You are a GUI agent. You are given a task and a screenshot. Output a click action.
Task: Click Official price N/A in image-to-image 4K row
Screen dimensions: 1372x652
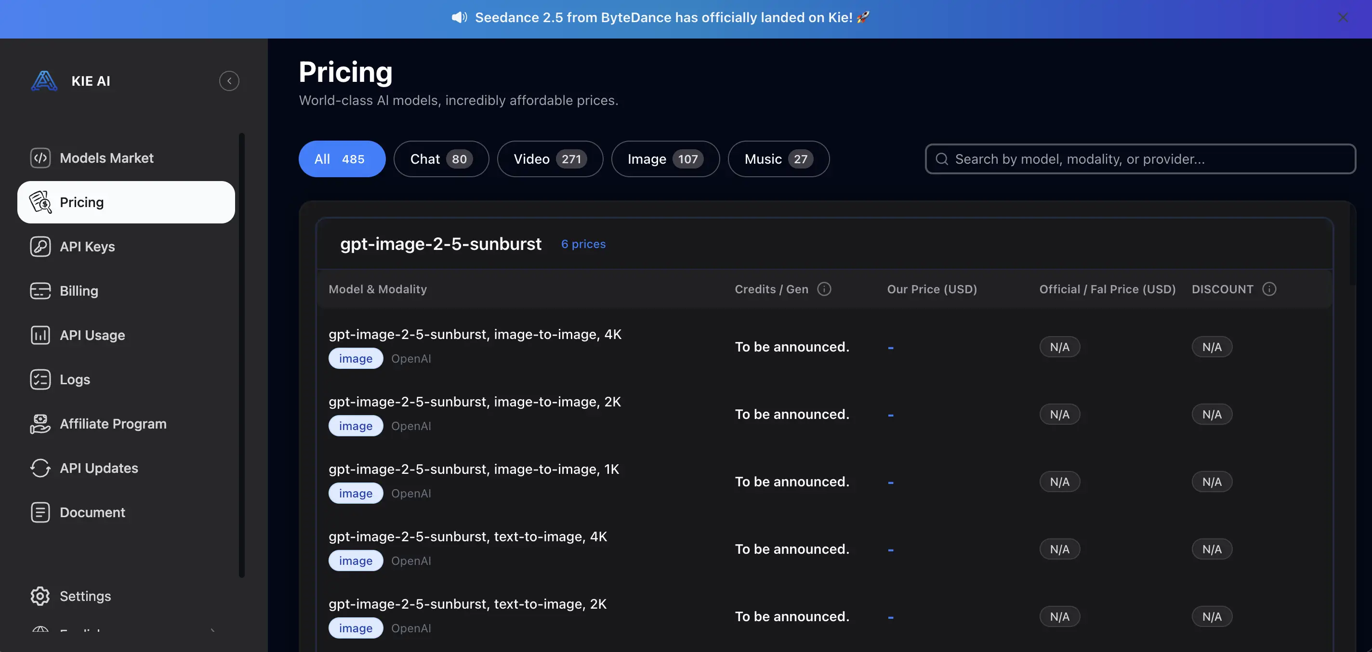[x=1059, y=347]
